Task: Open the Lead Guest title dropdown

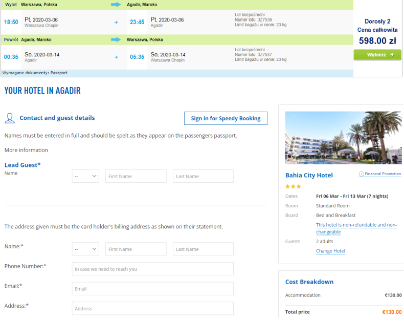Action: coord(85,176)
